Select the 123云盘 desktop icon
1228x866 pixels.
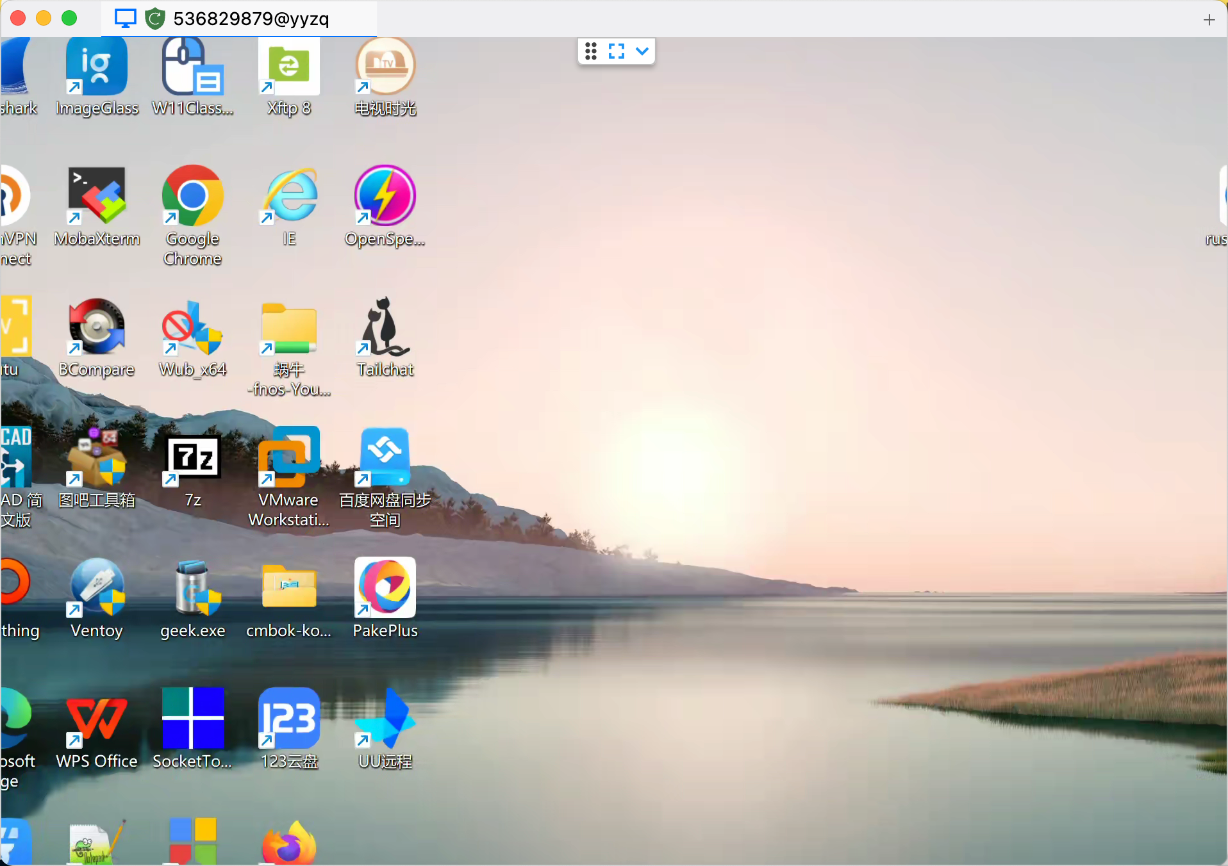(288, 719)
